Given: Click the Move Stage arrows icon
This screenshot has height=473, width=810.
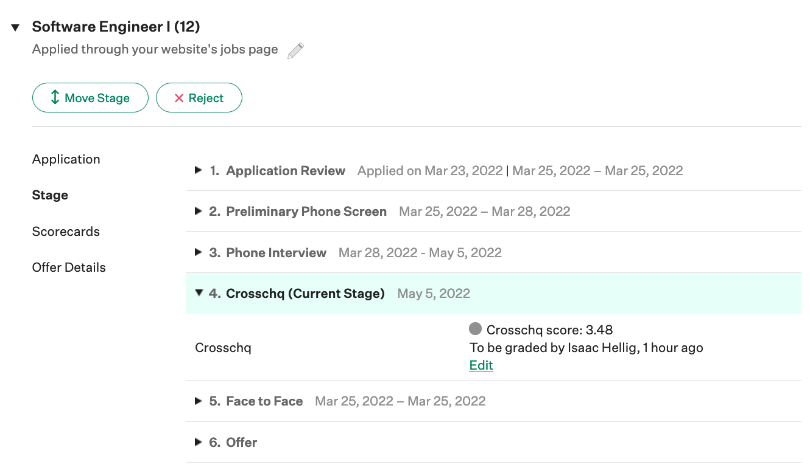Looking at the screenshot, I should (55, 97).
